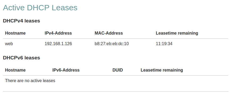Click the DHCPv4 Hostname column header

(15, 33)
